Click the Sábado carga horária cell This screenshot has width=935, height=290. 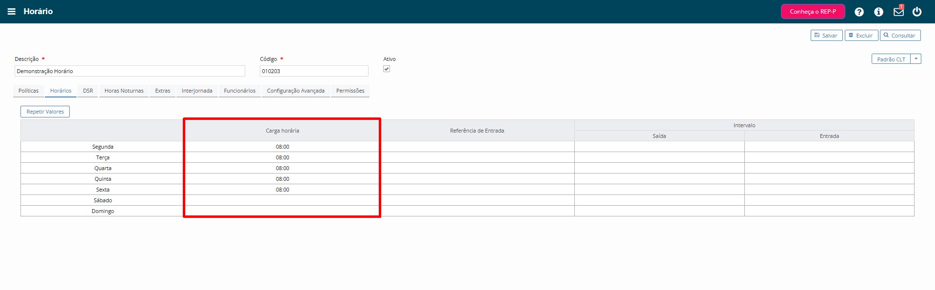click(x=282, y=200)
